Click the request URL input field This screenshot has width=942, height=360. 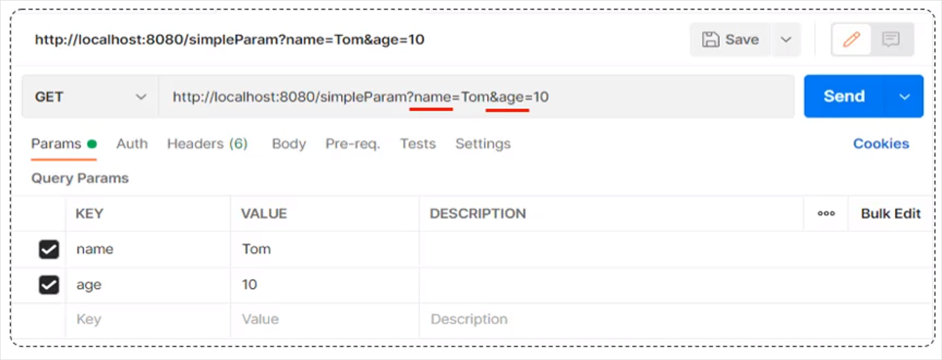tap(476, 97)
